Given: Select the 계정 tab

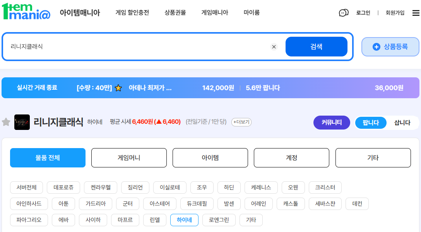Looking at the screenshot, I should 292,158.
